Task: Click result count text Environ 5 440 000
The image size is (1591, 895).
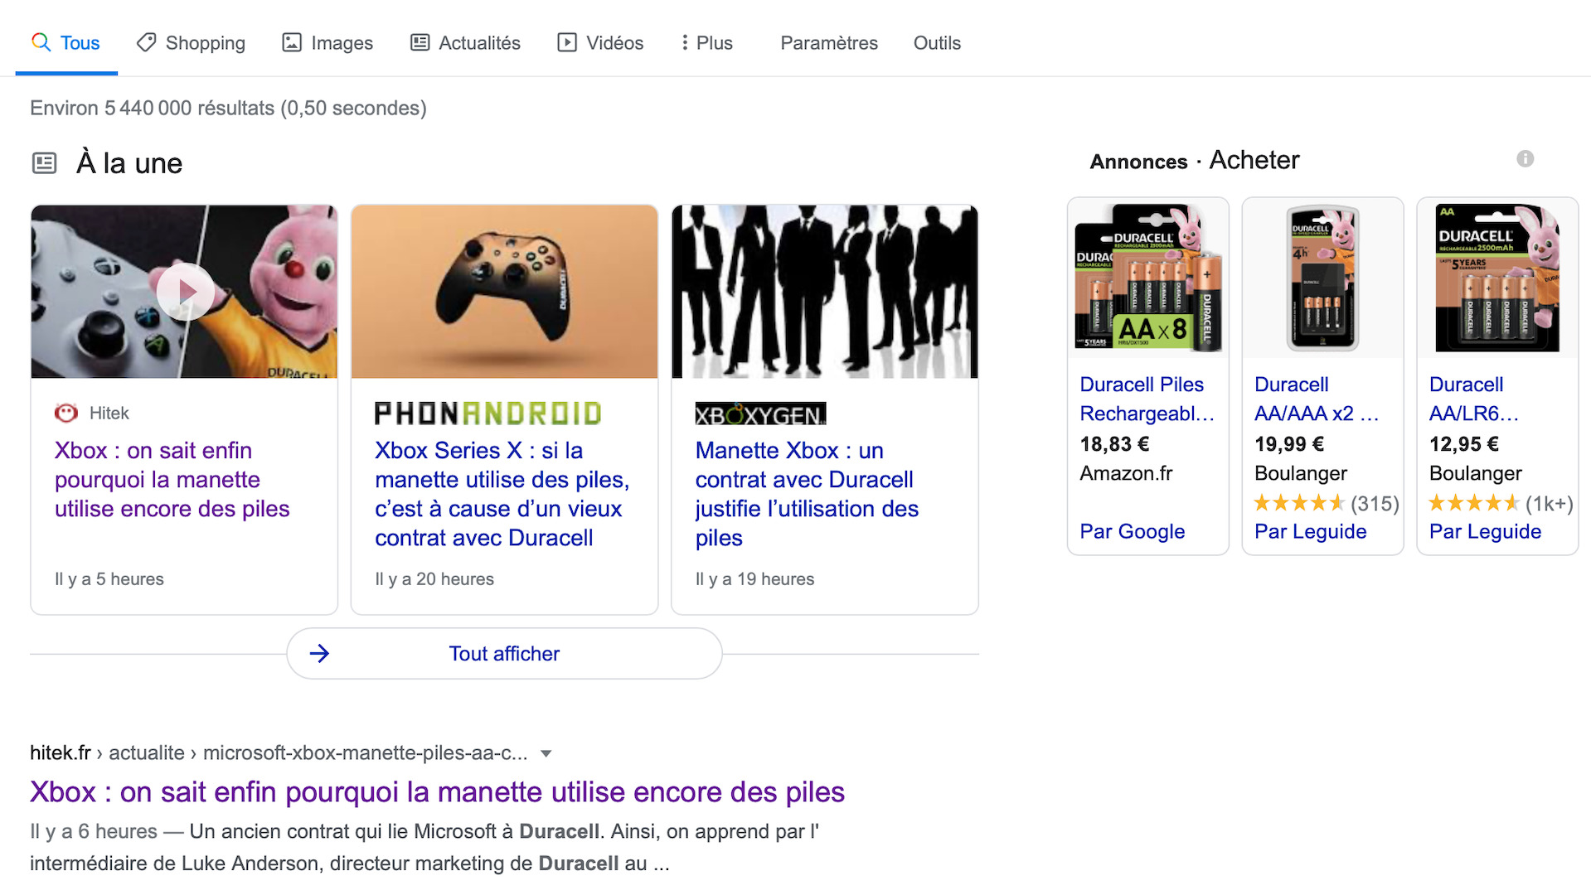Action: [228, 108]
